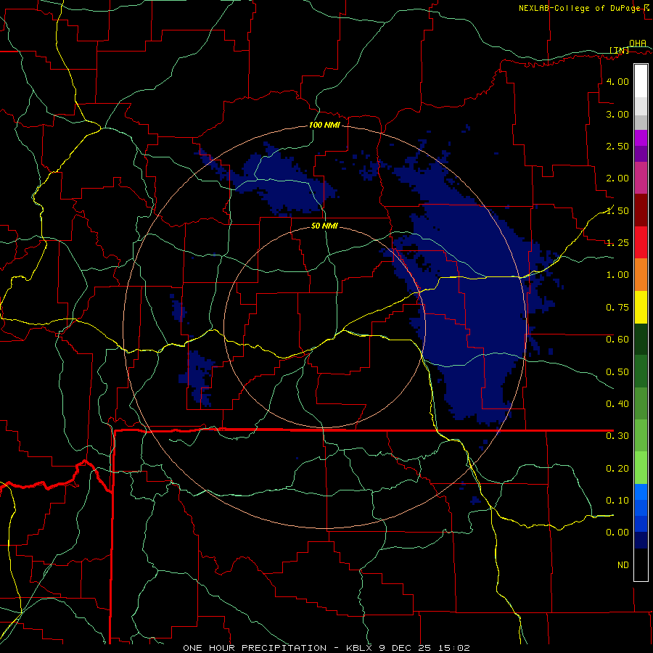Image resolution: width=653 pixels, height=653 pixels.
Task: Pick the pink legend swatch beside 2.00
Action: 641,178
